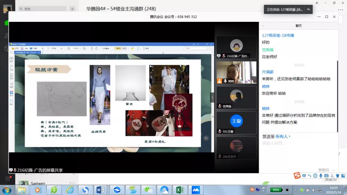Open the send button options arrow
This screenshot has height=195, width=347.
[x=334, y=170]
